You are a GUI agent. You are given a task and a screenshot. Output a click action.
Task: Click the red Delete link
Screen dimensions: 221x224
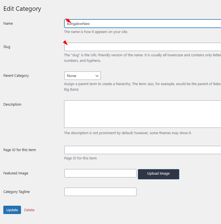click(x=29, y=210)
